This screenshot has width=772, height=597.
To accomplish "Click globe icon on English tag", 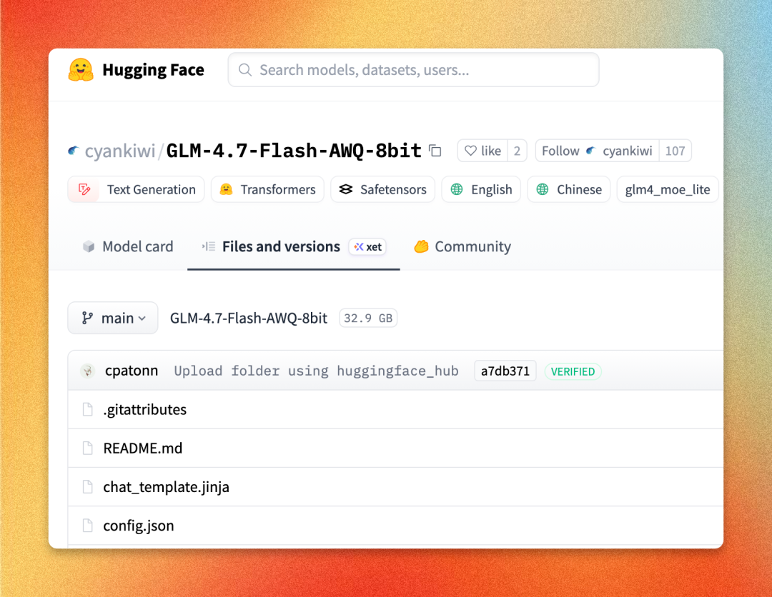I will pos(456,189).
